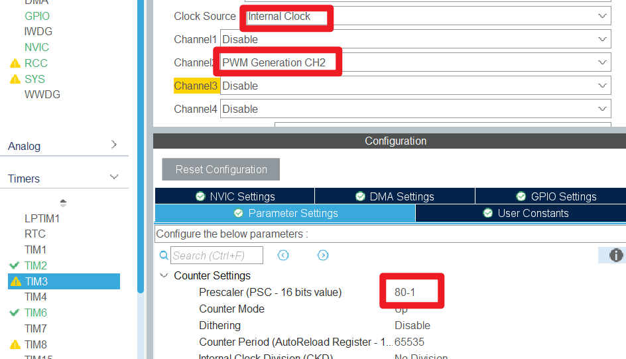Click the highlighted Channel3 label

(x=196, y=86)
